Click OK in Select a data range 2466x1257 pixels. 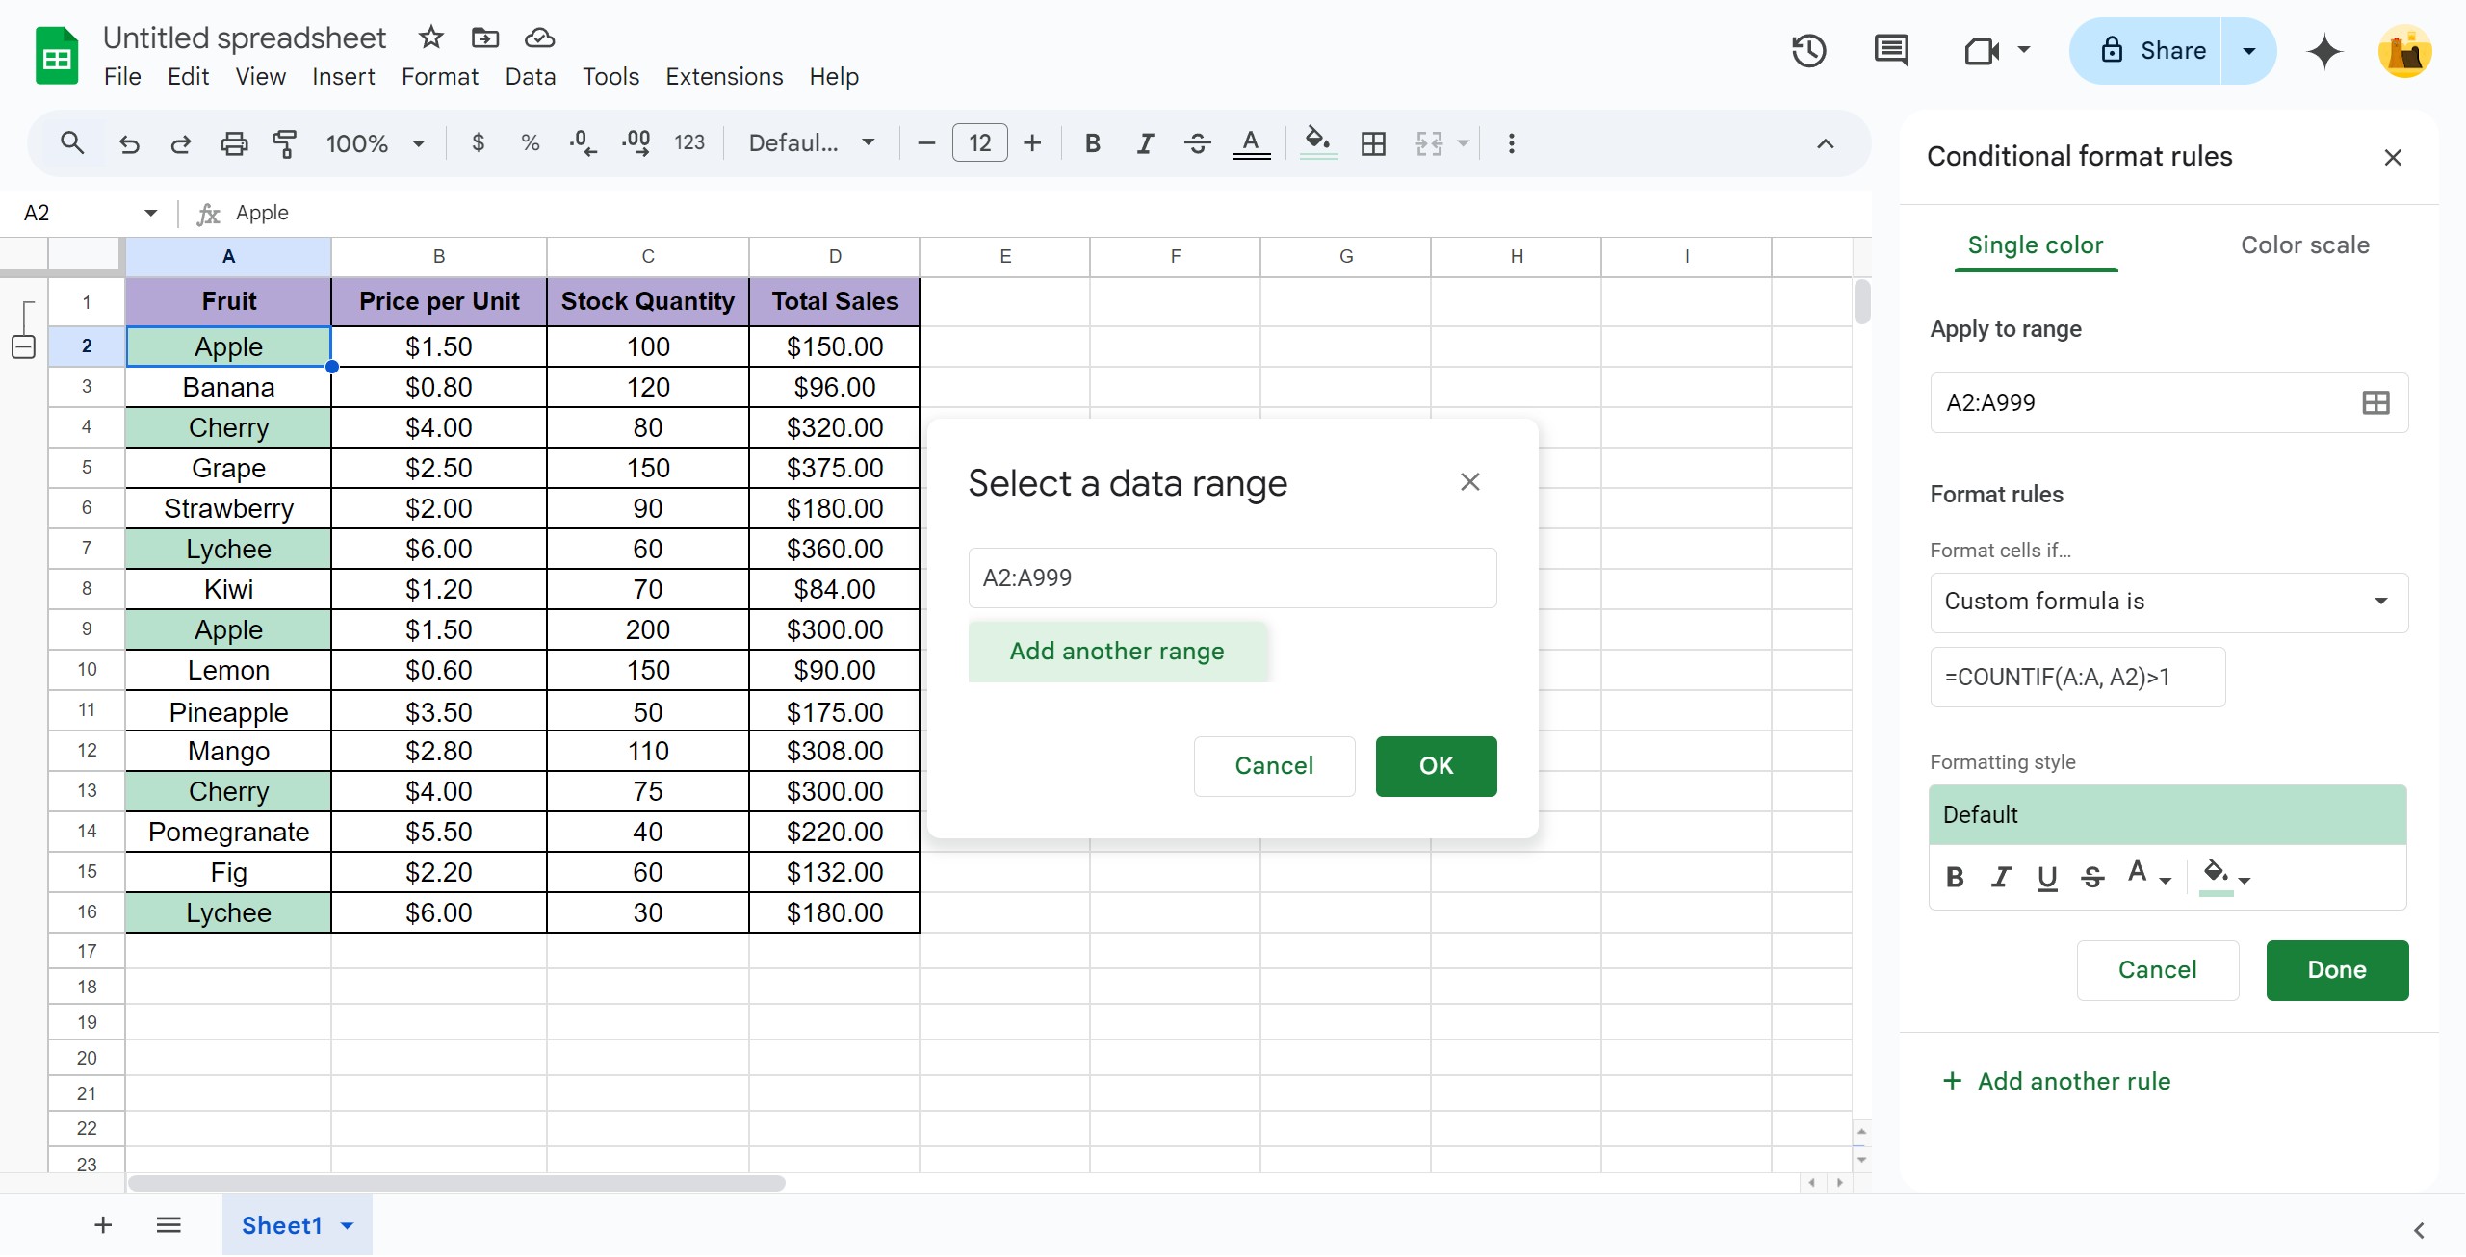1436,766
